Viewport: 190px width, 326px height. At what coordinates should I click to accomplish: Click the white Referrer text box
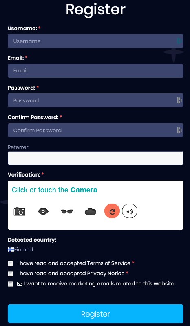tap(96, 158)
